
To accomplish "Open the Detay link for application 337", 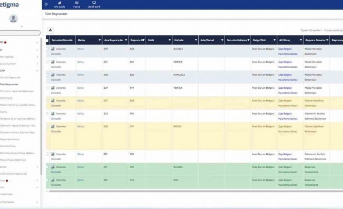I will [x=81, y=62].
